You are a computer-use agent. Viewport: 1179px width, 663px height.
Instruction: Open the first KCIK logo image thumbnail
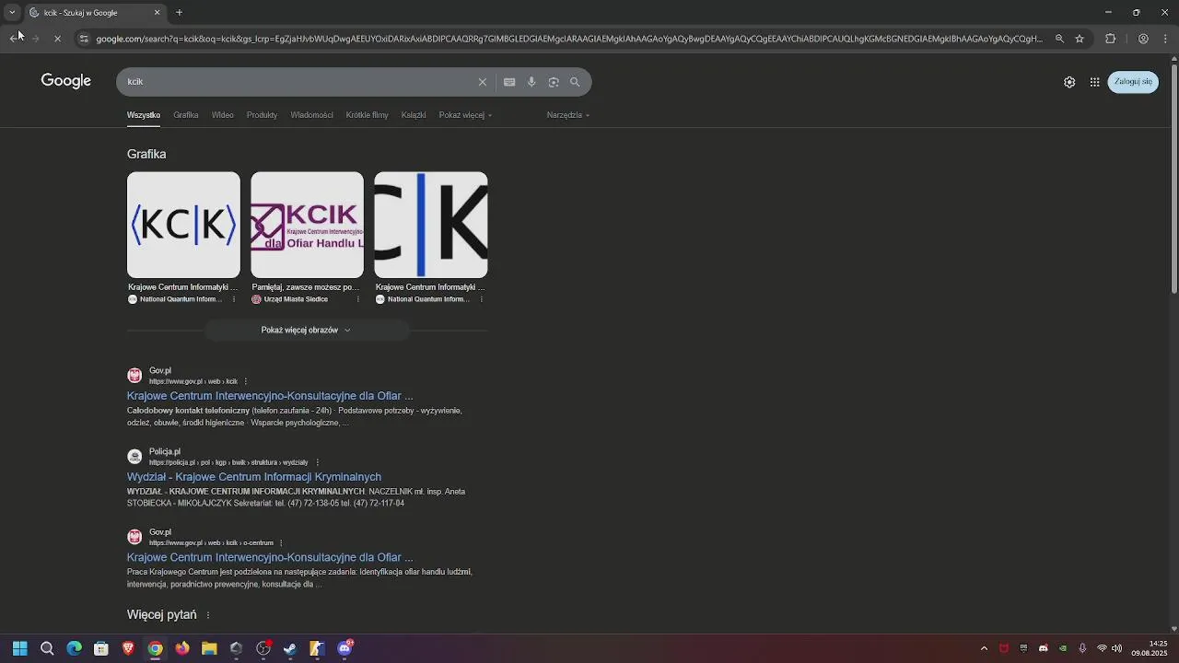pos(183,225)
